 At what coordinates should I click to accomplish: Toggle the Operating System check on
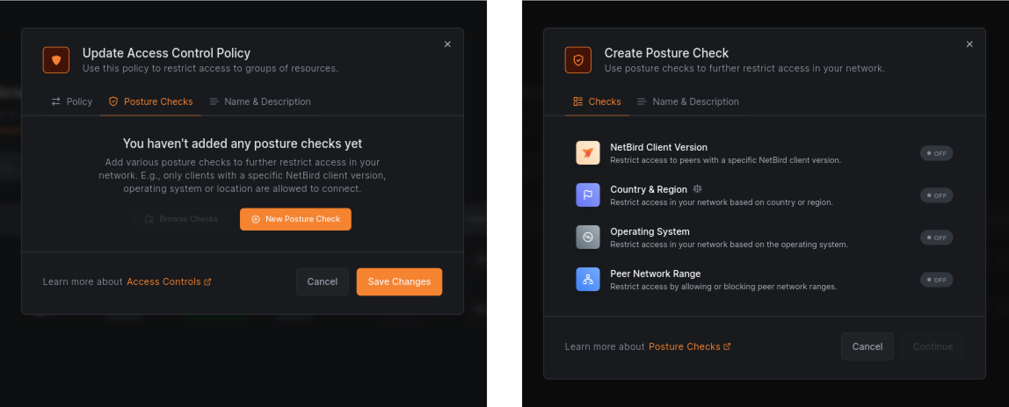pyautogui.click(x=936, y=238)
